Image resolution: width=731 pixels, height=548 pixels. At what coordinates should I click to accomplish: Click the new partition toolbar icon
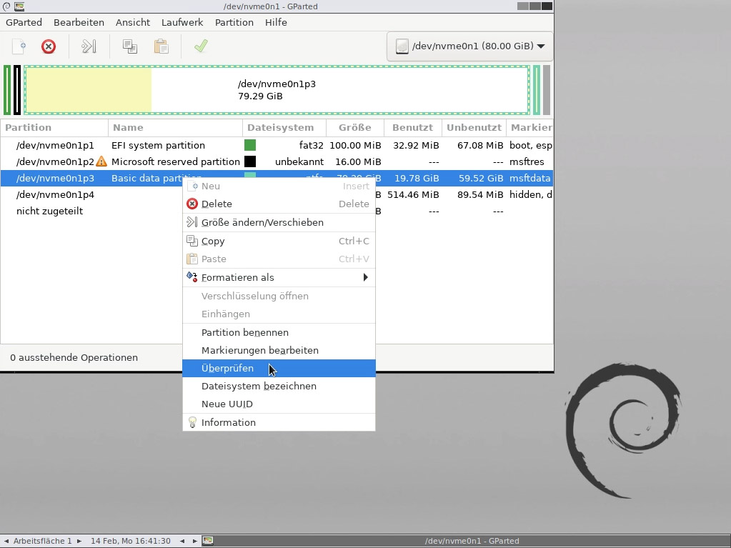click(x=19, y=46)
